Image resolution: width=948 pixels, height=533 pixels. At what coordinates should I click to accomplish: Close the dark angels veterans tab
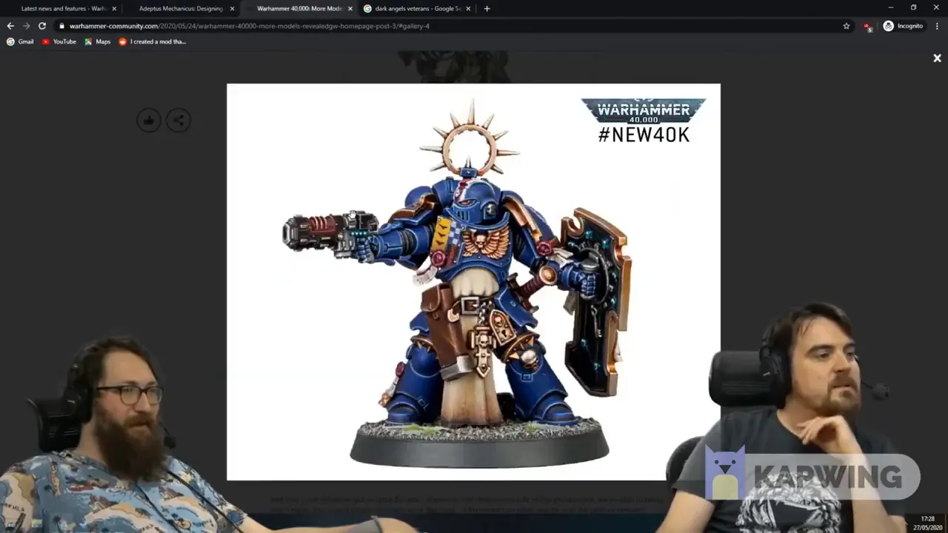(467, 8)
